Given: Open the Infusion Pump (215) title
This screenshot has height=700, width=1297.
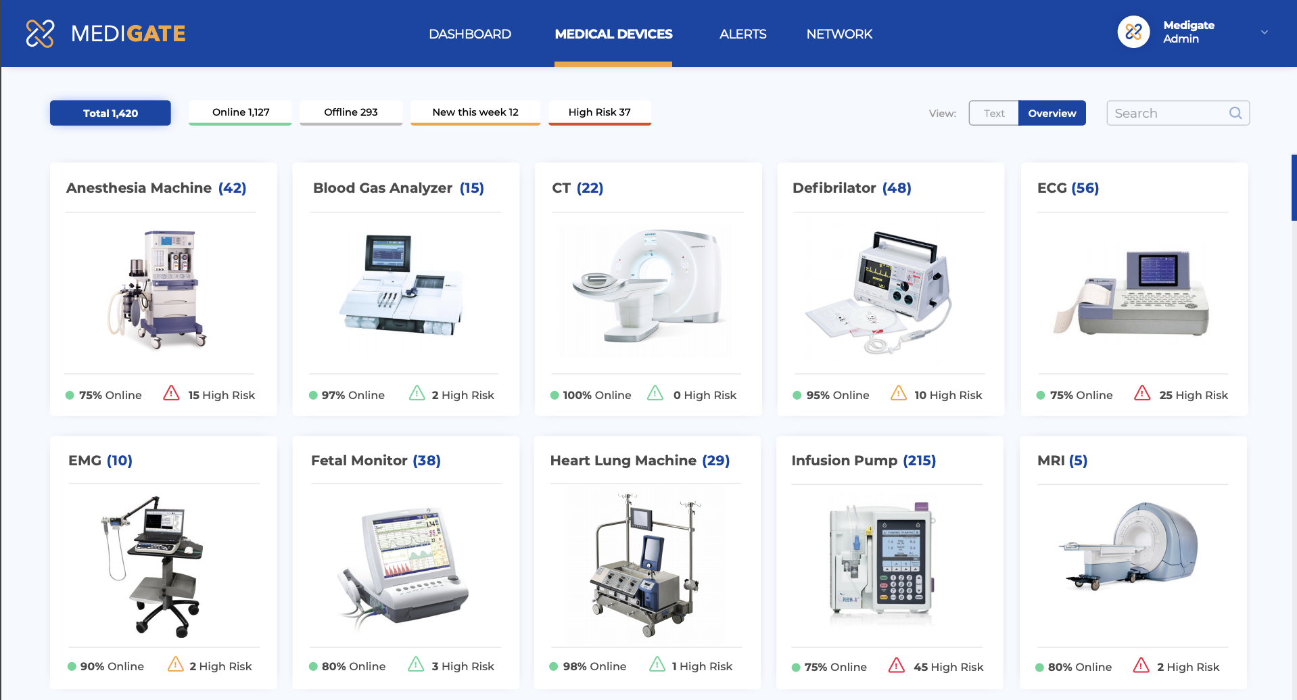Looking at the screenshot, I should pyautogui.click(x=864, y=461).
